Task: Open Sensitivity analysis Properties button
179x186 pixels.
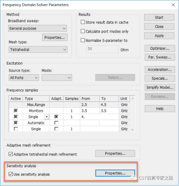Action: click(x=115, y=173)
